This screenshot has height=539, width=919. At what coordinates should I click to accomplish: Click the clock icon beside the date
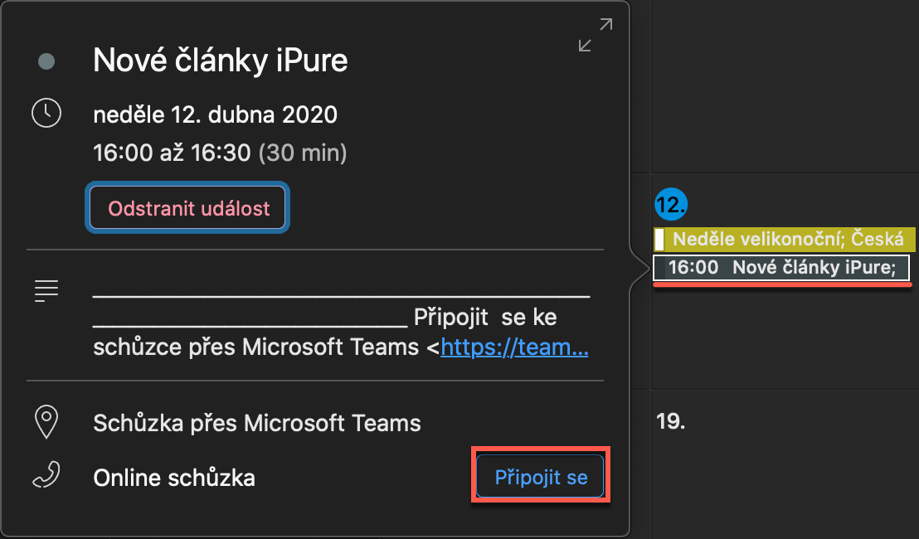[x=46, y=112]
